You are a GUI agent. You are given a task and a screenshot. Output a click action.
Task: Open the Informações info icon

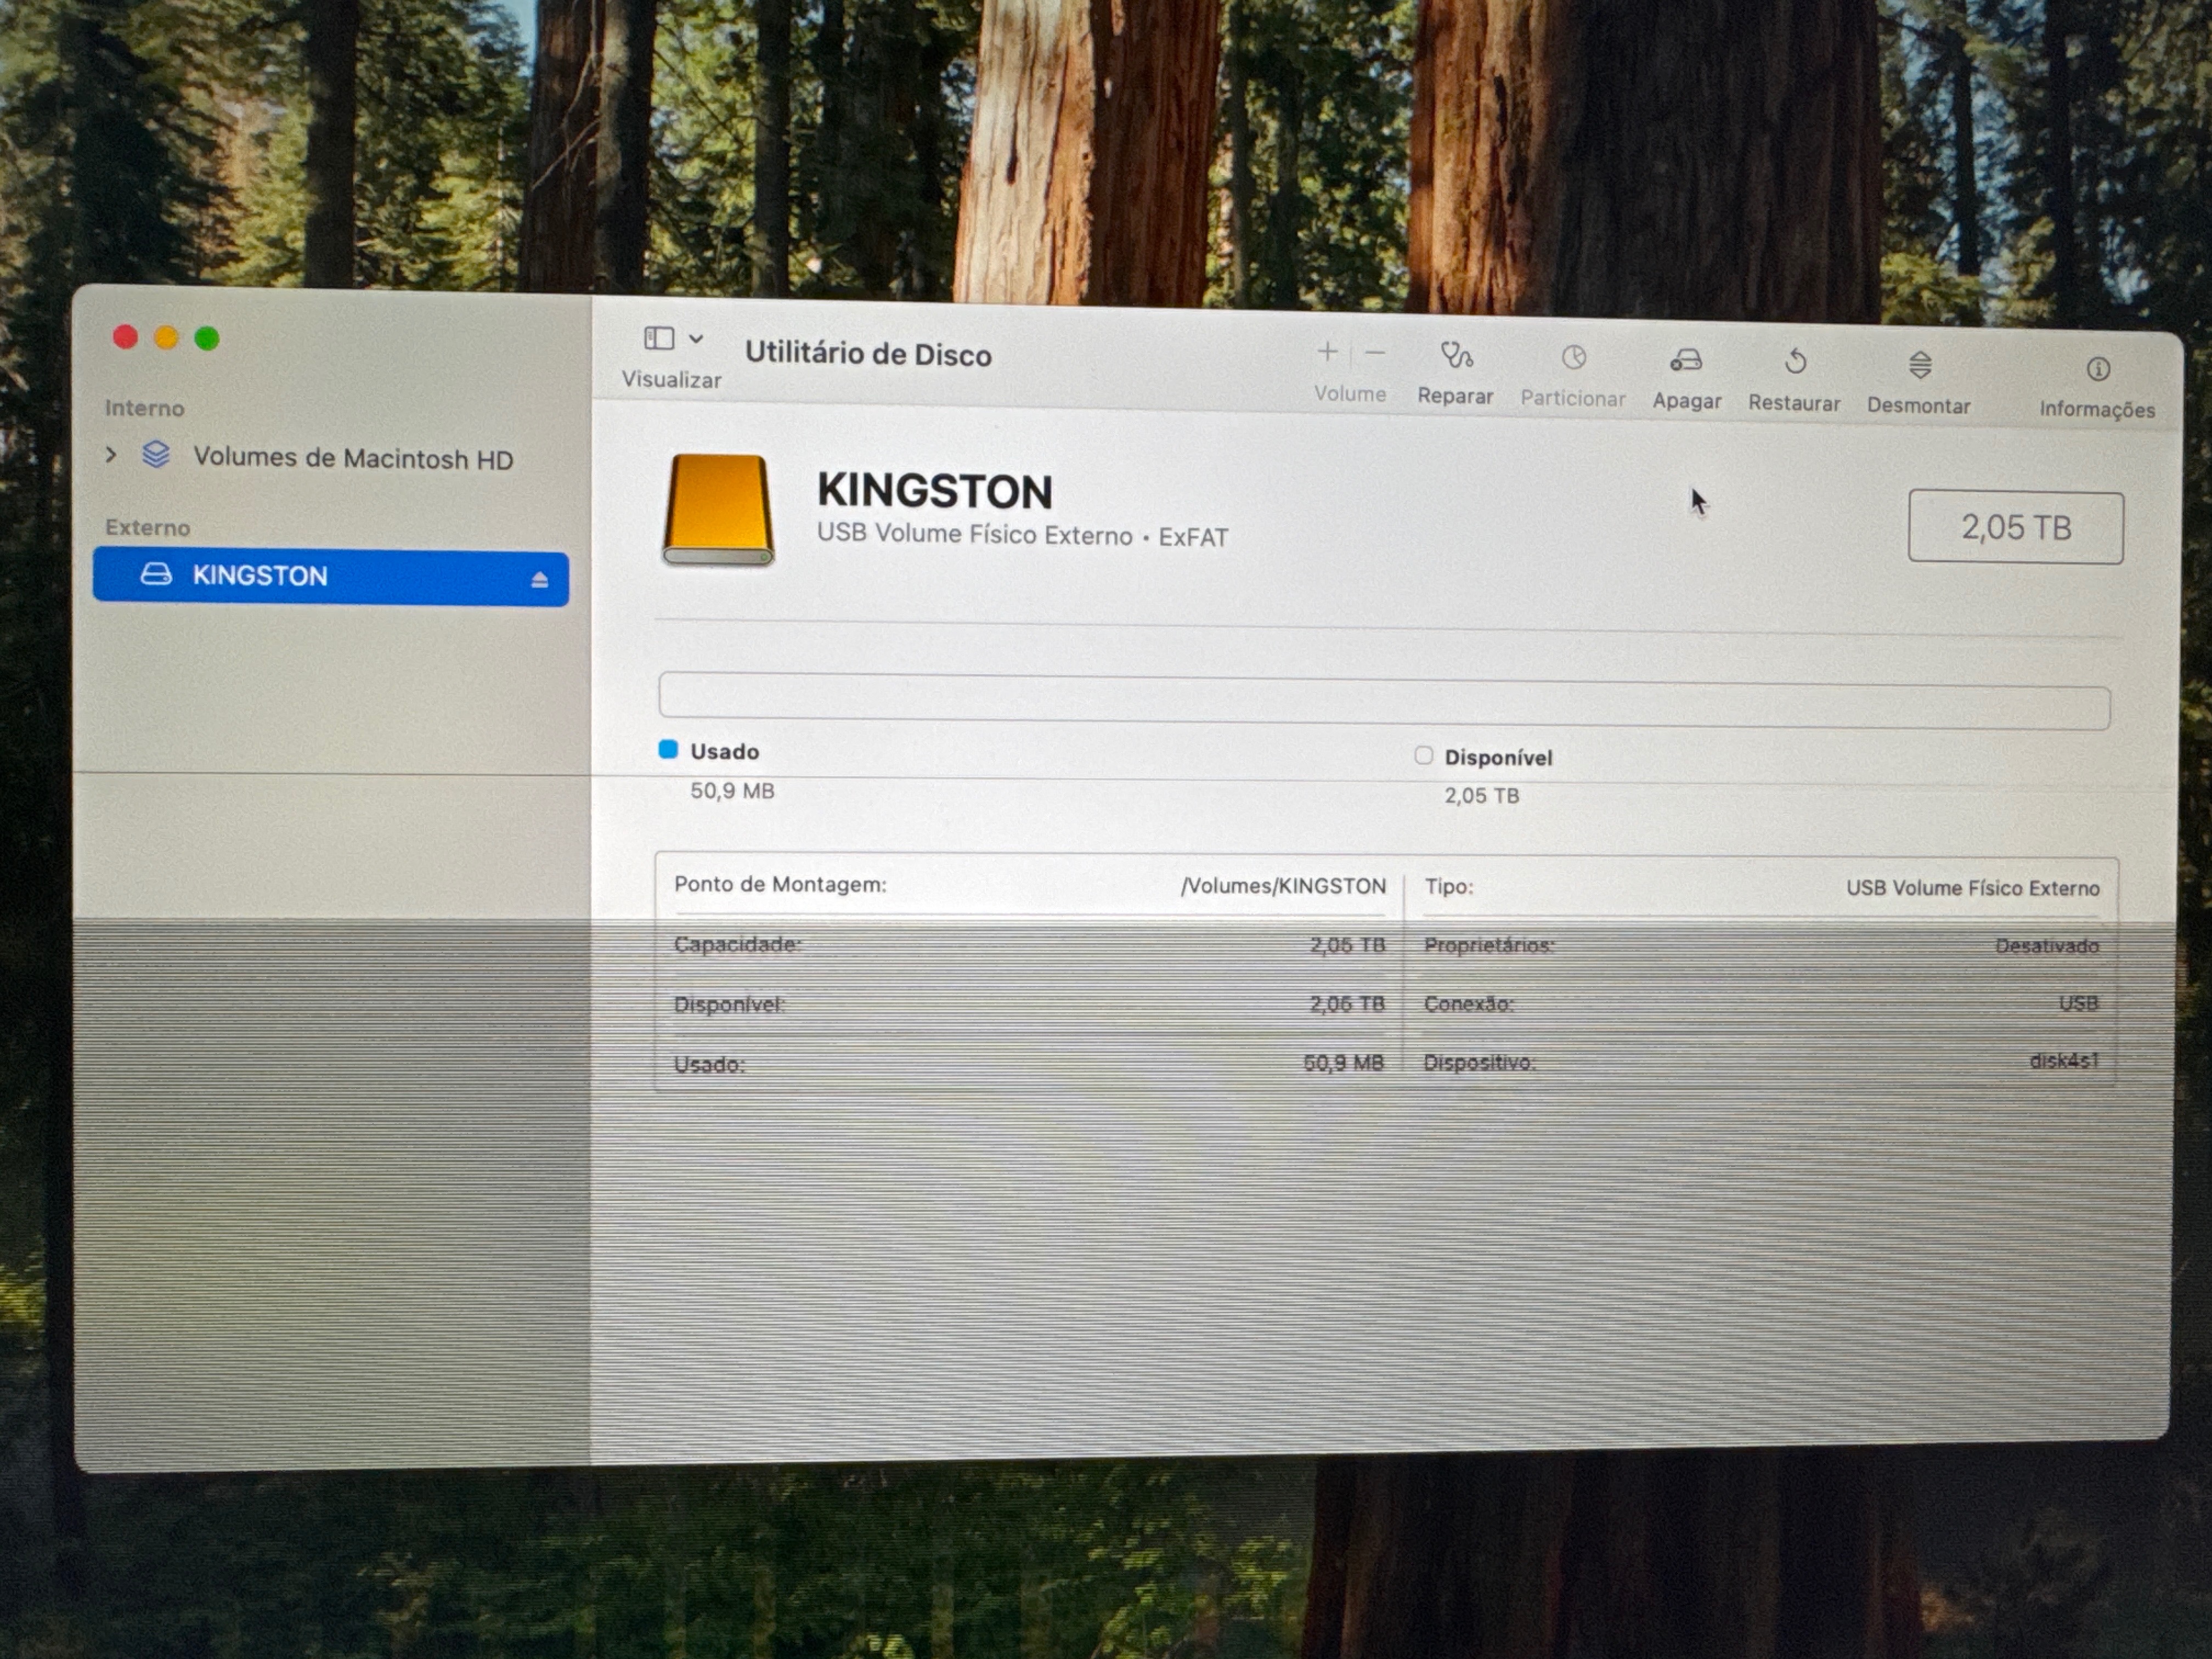pos(2098,370)
